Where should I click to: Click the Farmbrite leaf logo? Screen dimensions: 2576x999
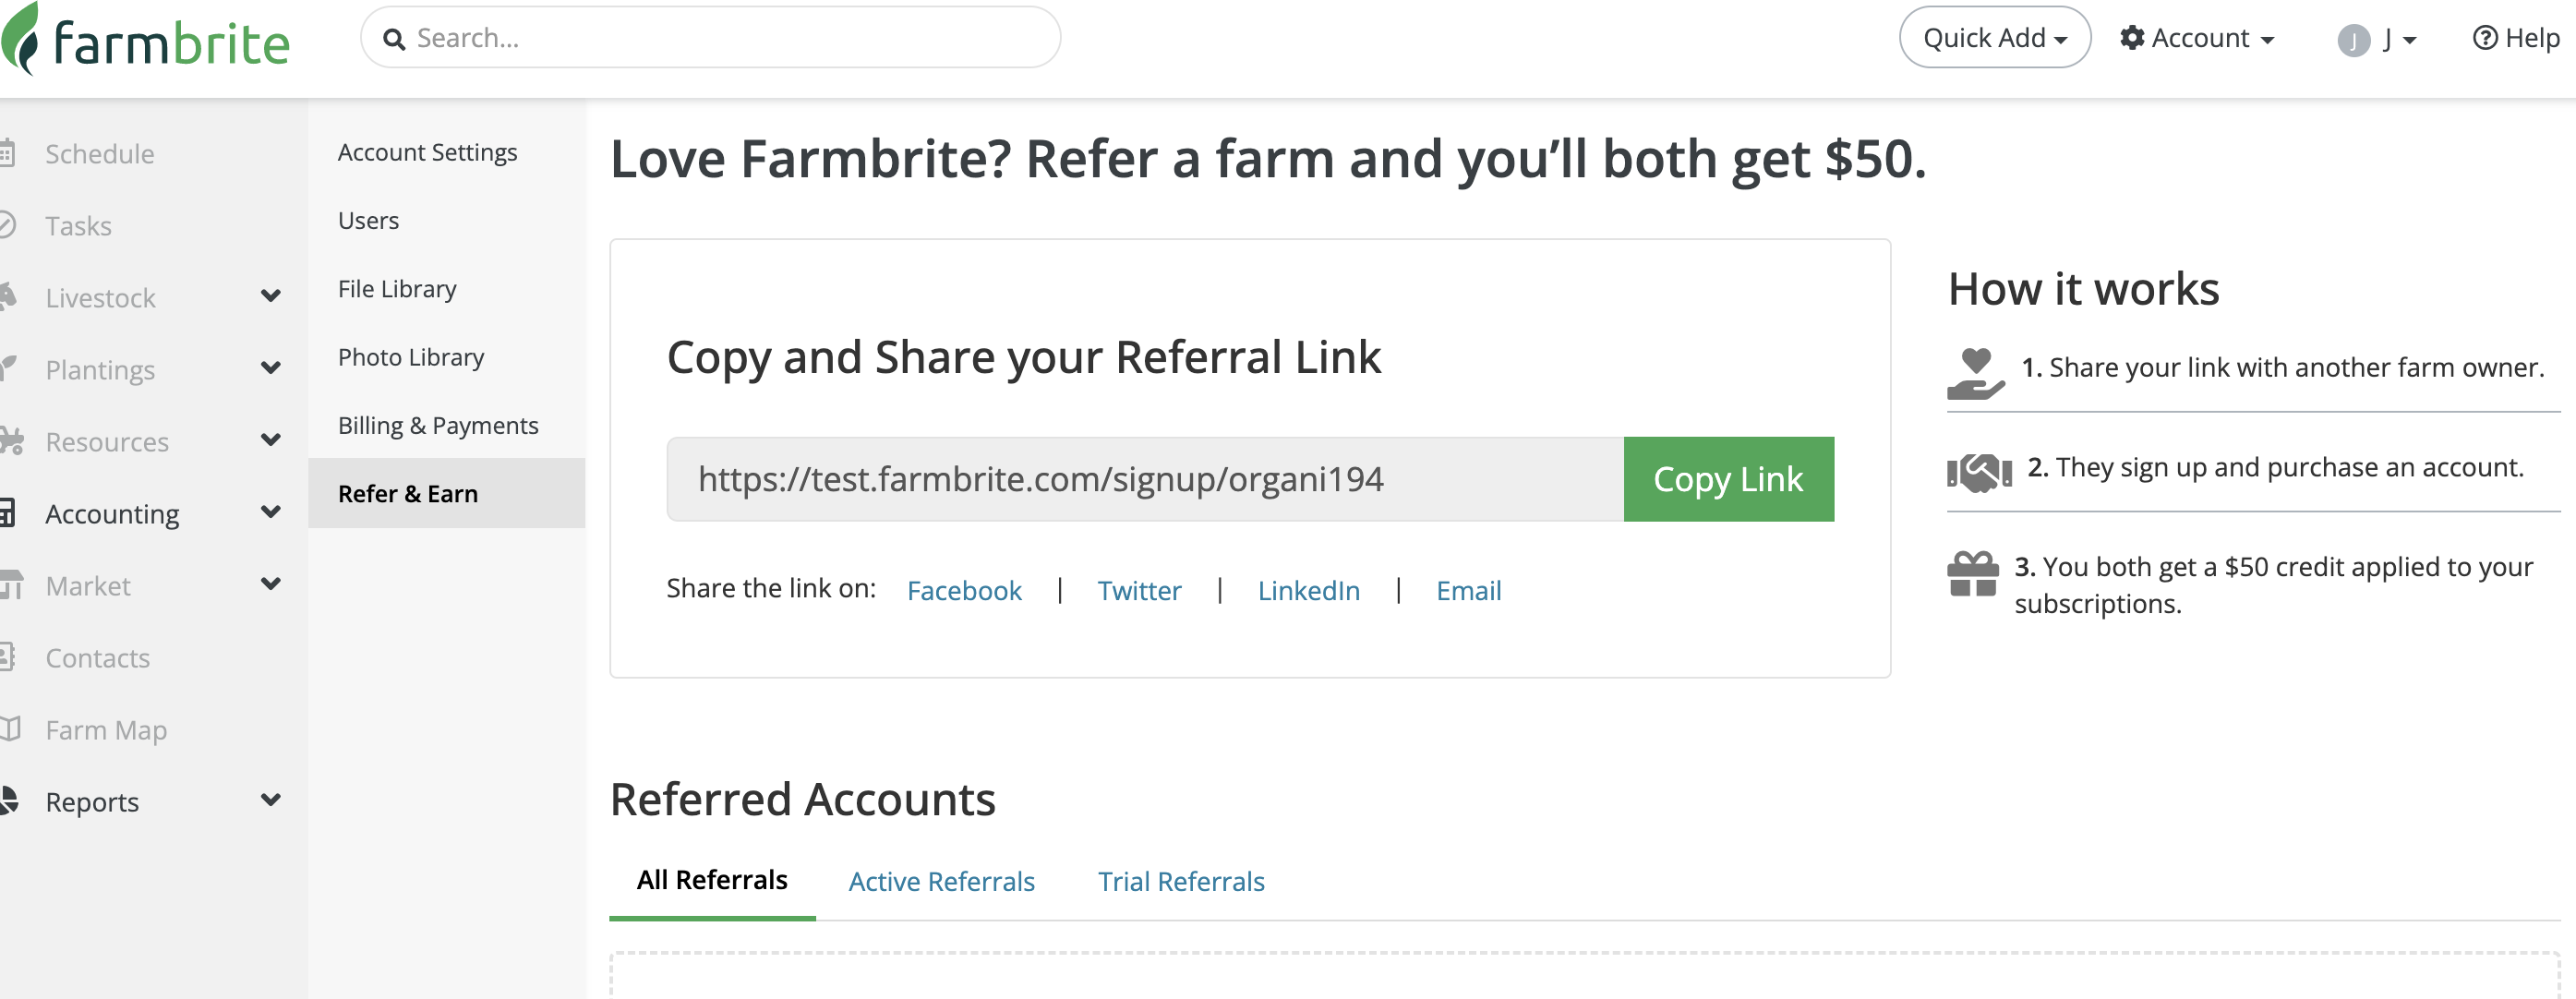click(22, 40)
